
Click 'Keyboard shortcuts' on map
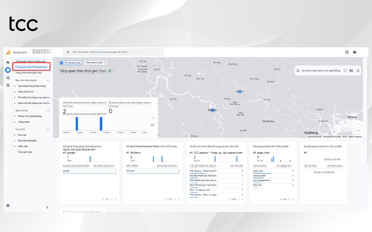(x=314, y=136)
